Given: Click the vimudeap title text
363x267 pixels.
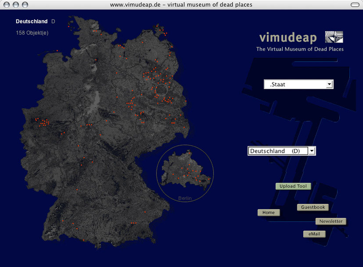Looking at the screenshot, I should [x=288, y=37].
